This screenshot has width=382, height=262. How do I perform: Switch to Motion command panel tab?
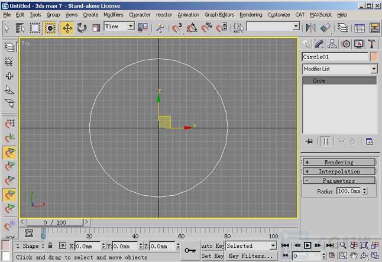pyautogui.click(x=345, y=44)
